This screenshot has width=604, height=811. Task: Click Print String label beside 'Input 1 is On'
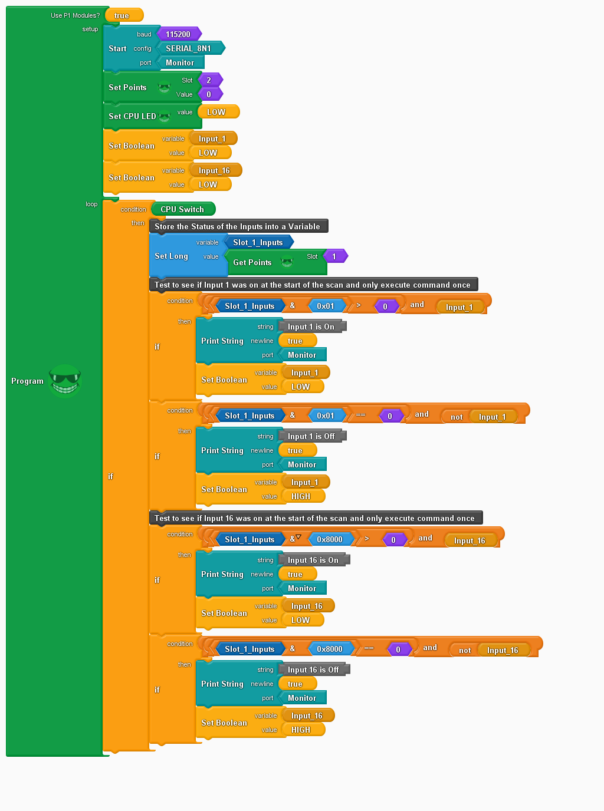(222, 341)
